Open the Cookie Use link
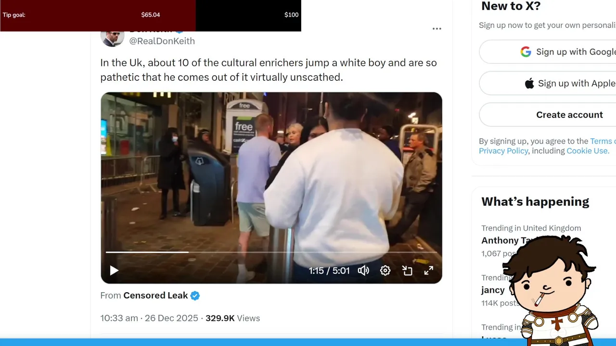This screenshot has width=616, height=346. point(588,151)
